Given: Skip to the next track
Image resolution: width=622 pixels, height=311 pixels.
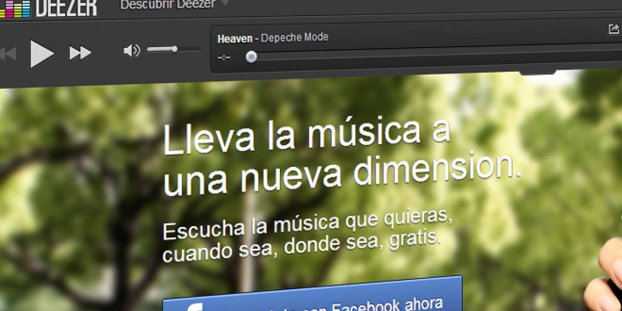Looking at the screenshot, I should (80, 52).
